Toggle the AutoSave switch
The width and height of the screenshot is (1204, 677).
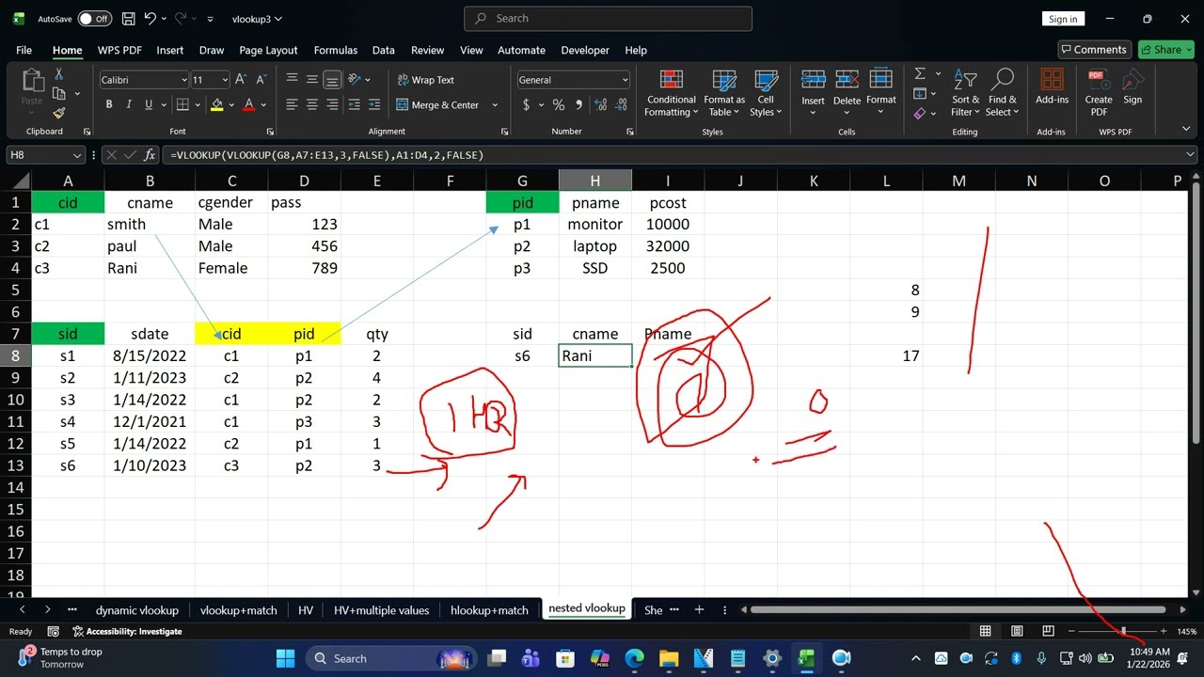94,19
